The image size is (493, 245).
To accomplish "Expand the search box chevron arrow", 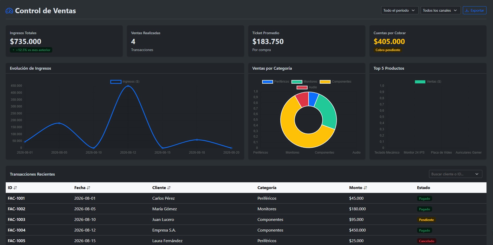I will [x=477, y=174].
